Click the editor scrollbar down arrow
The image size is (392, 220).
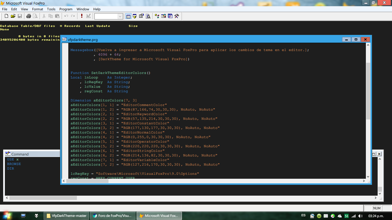click(x=368, y=176)
